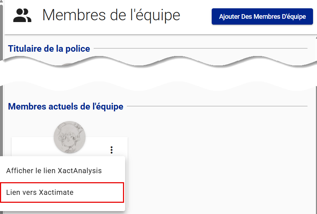Click the word XactAnalysis in the popup menu
317x214 pixels.
80,171
